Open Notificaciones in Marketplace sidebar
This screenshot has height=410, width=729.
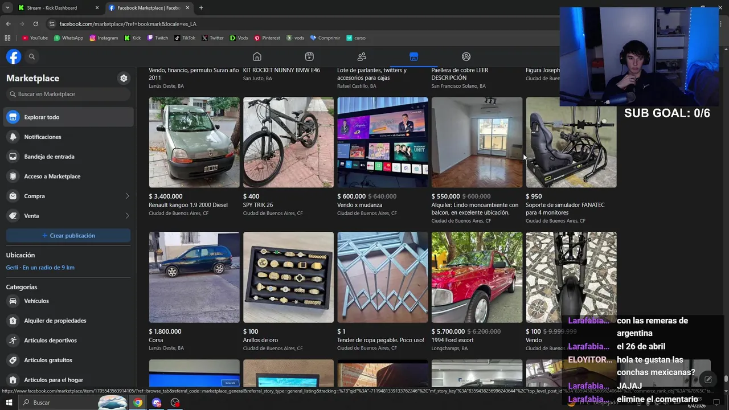point(68,137)
